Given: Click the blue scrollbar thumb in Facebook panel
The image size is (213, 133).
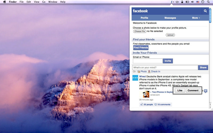Looking at the screenshot, I should (x=210, y=15).
